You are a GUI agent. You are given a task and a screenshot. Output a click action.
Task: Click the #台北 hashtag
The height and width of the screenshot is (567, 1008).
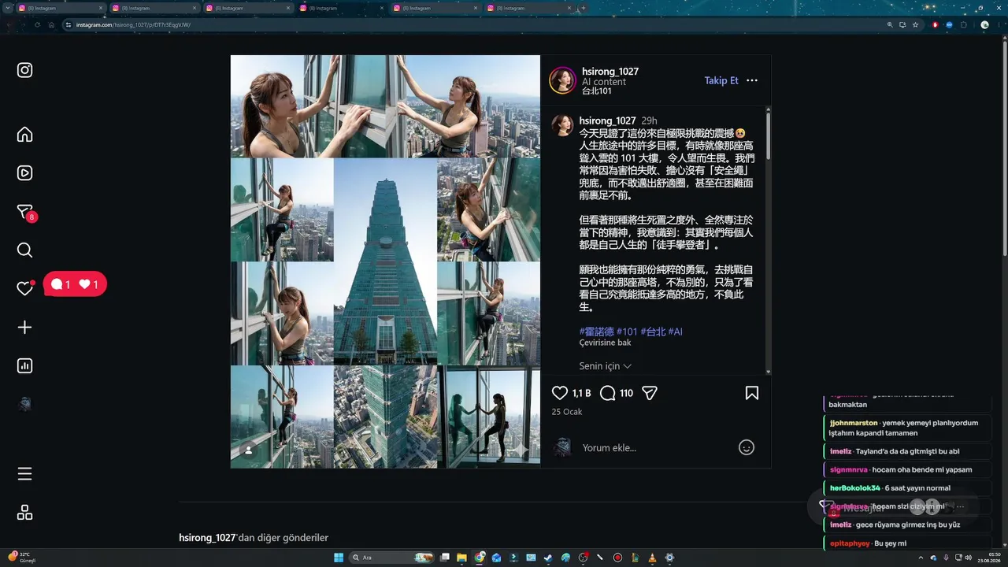[x=653, y=332]
